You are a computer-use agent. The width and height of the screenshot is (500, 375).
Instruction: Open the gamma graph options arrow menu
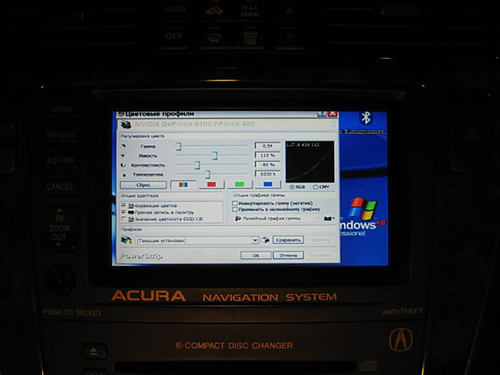[329, 219]
